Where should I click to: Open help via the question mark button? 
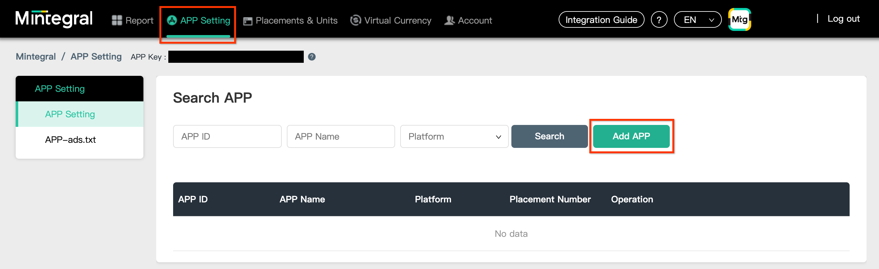tap(659, 20)
